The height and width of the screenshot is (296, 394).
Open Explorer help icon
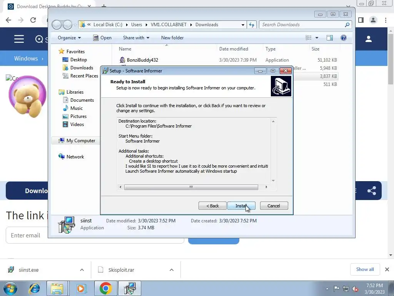point(344,38)
